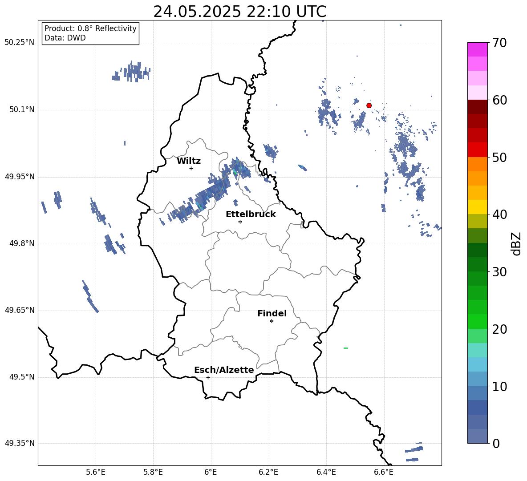Click the Ettelbruck station cross marker
Screen dimensions: 527x481
[x=240, y=222]
